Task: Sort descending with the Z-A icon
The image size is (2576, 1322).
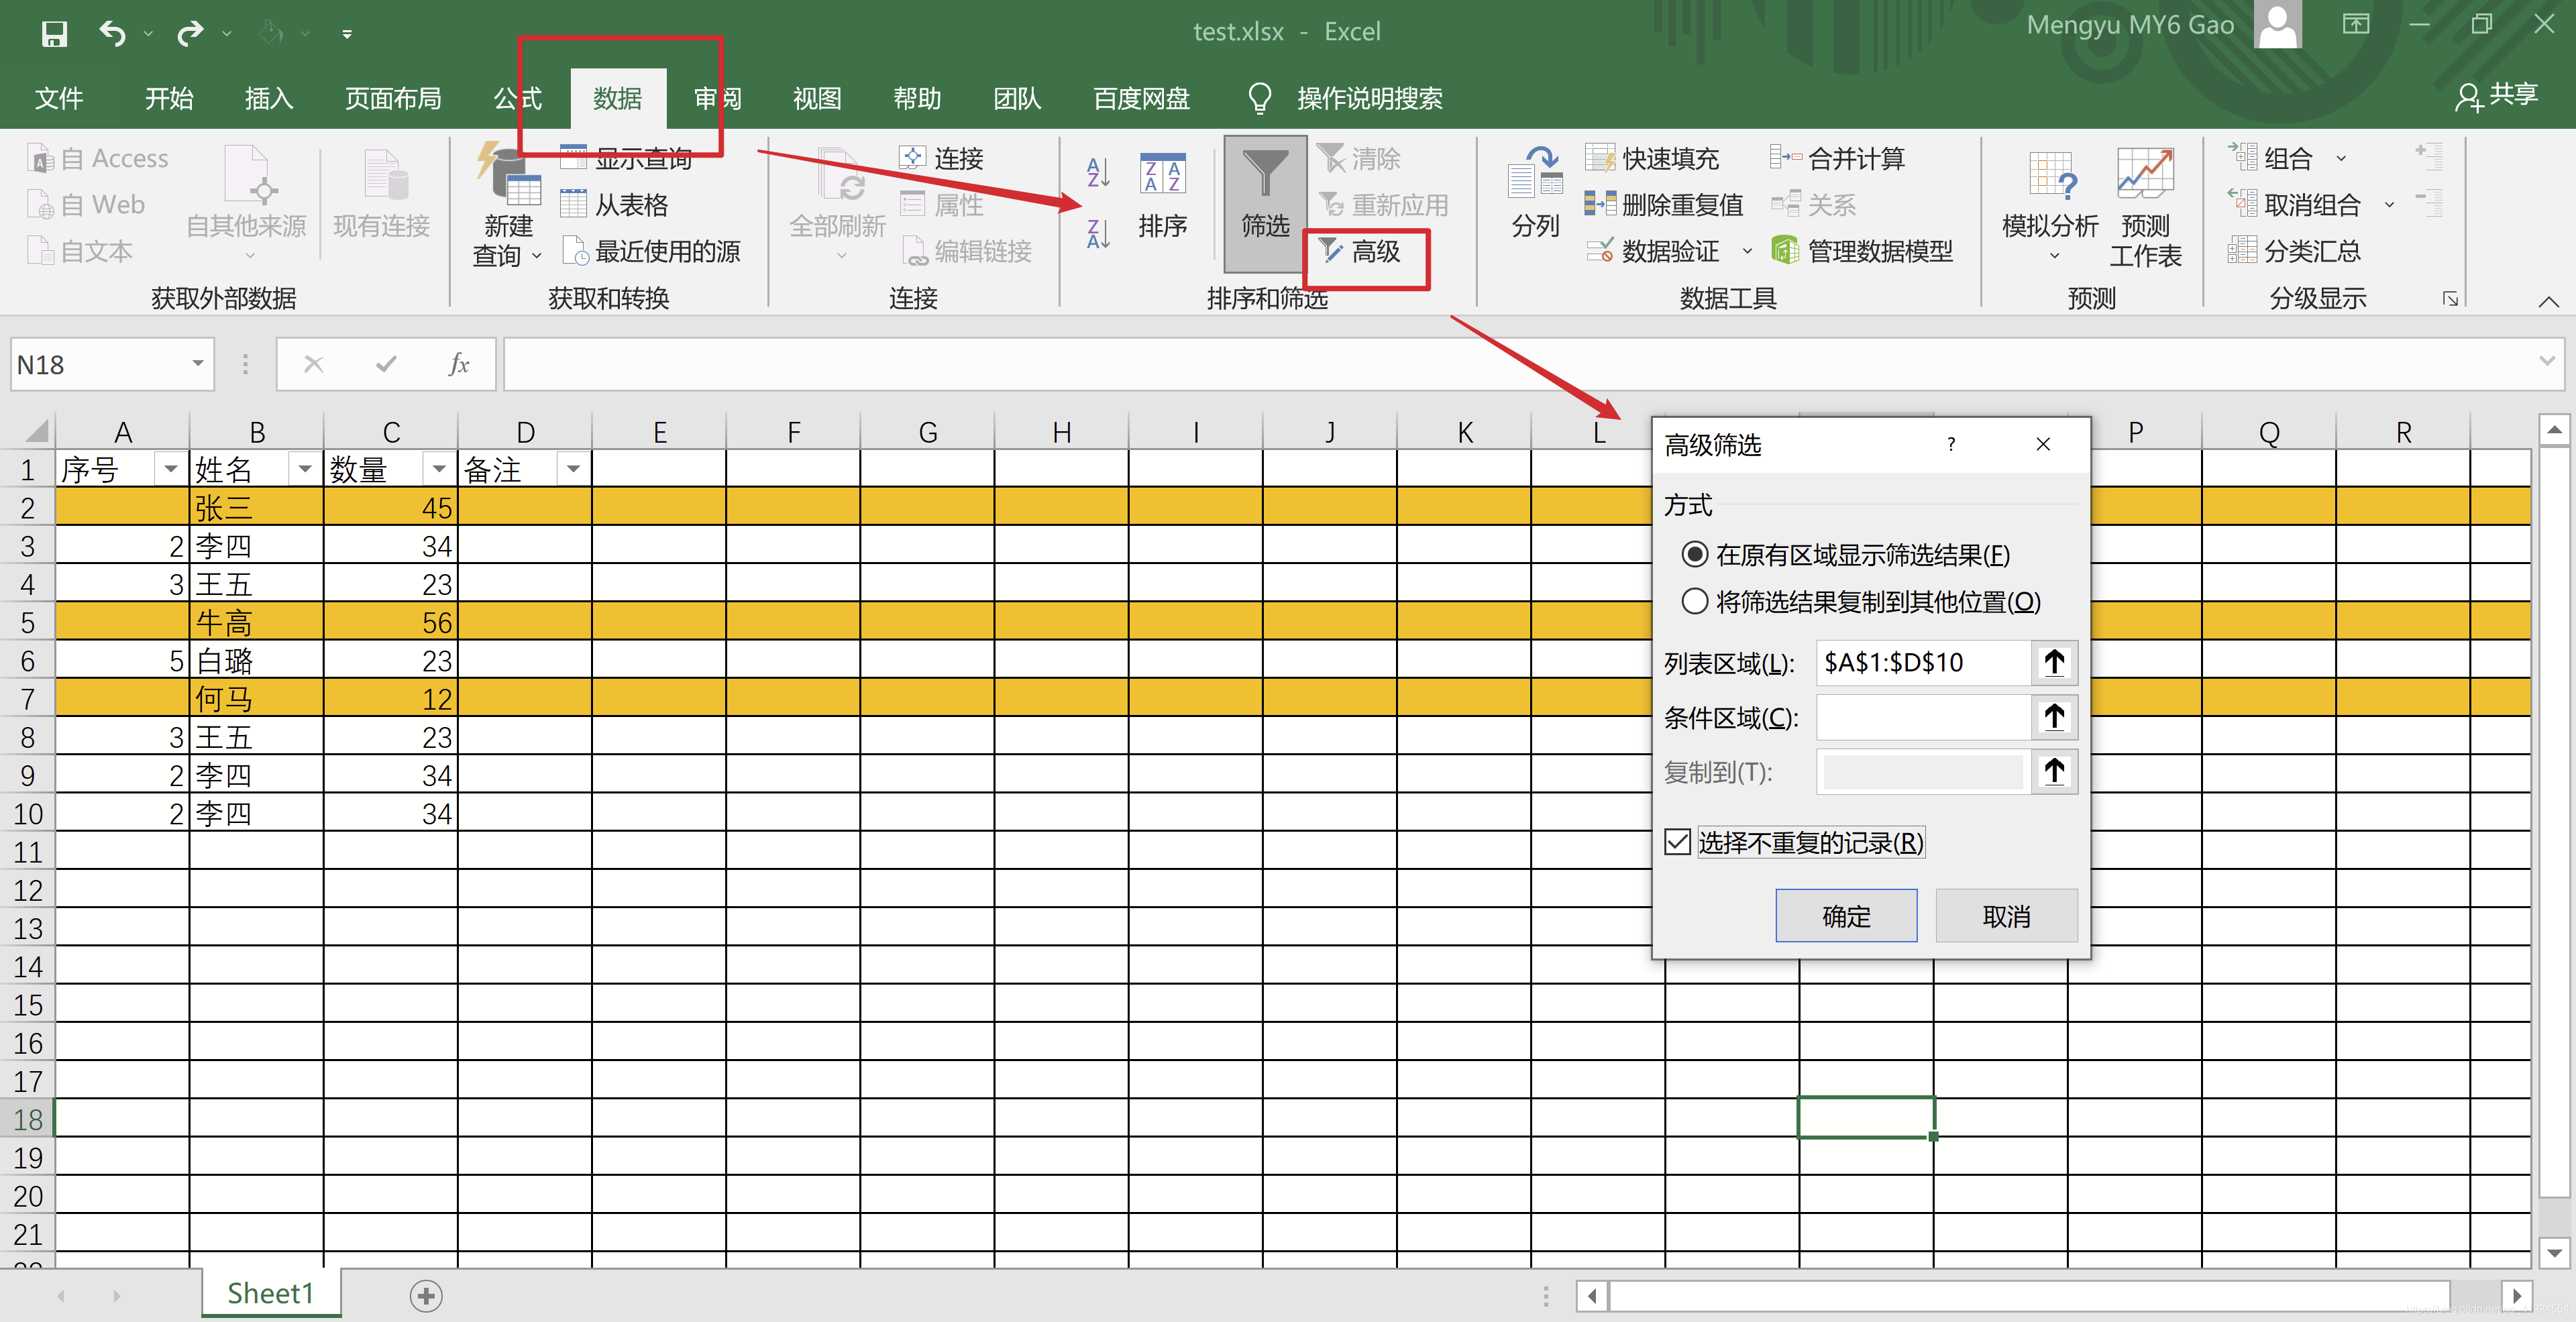Action: 1098,234
